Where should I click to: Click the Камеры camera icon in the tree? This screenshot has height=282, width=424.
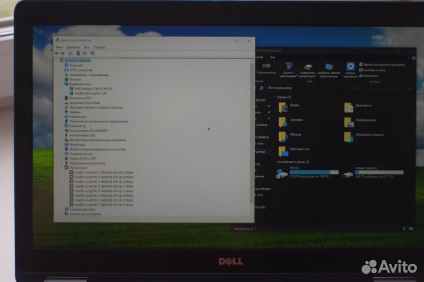pos(66,112)
